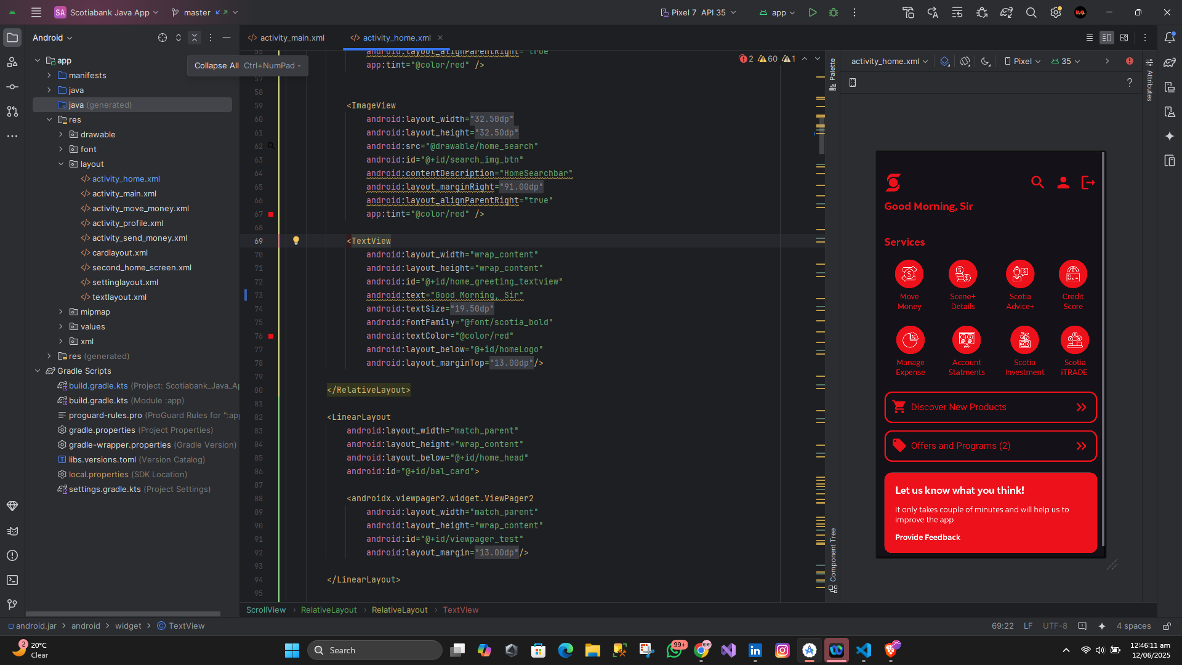Run the app with the green play icon
1182x665 pixels.
point(813,12)
